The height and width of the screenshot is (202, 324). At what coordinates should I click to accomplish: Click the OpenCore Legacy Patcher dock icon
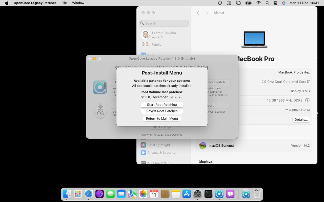pos(219,194)
